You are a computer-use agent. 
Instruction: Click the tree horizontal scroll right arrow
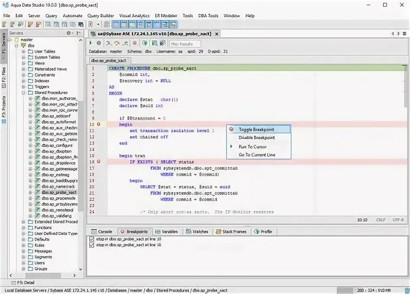point(74,275)
